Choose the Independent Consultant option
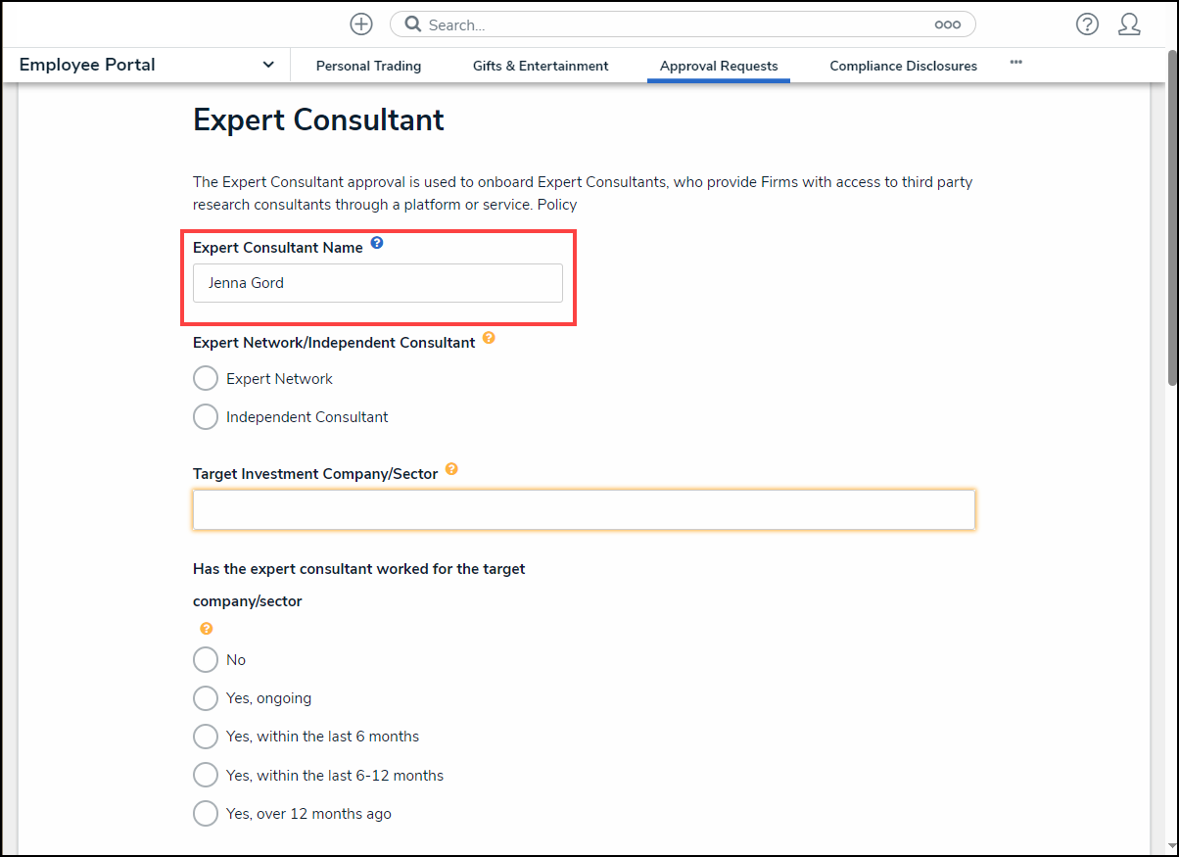 [x=206, y=416]
